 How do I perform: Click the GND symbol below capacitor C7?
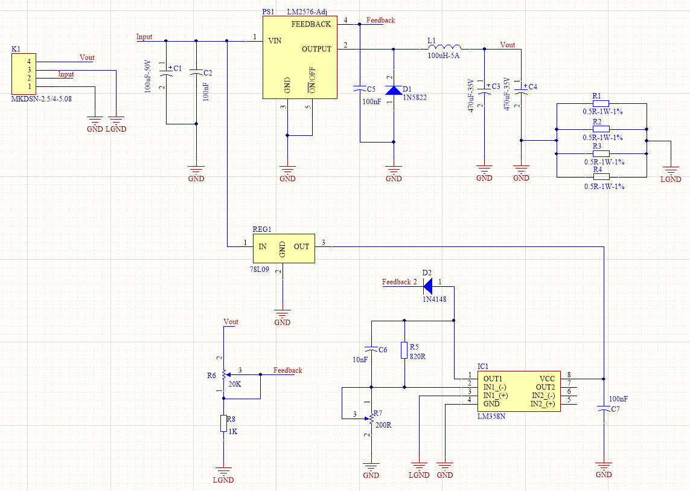click(x=603, y=469)
